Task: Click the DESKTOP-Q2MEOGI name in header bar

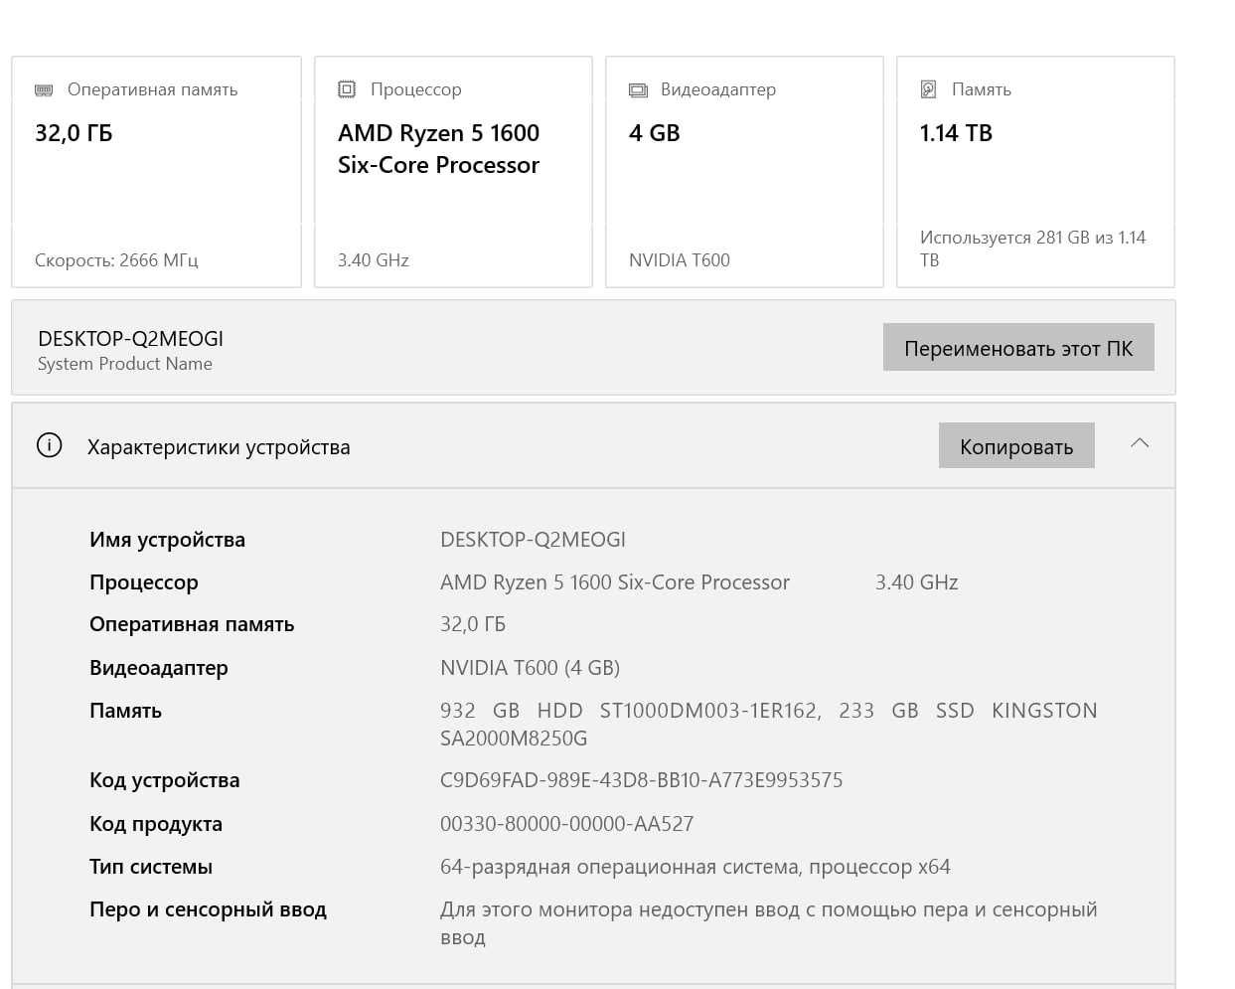Action: point(130,339)
